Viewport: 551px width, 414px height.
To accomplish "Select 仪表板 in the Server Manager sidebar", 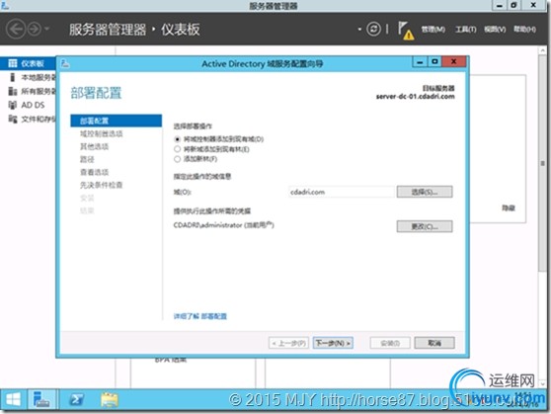I will pos(28,63).
